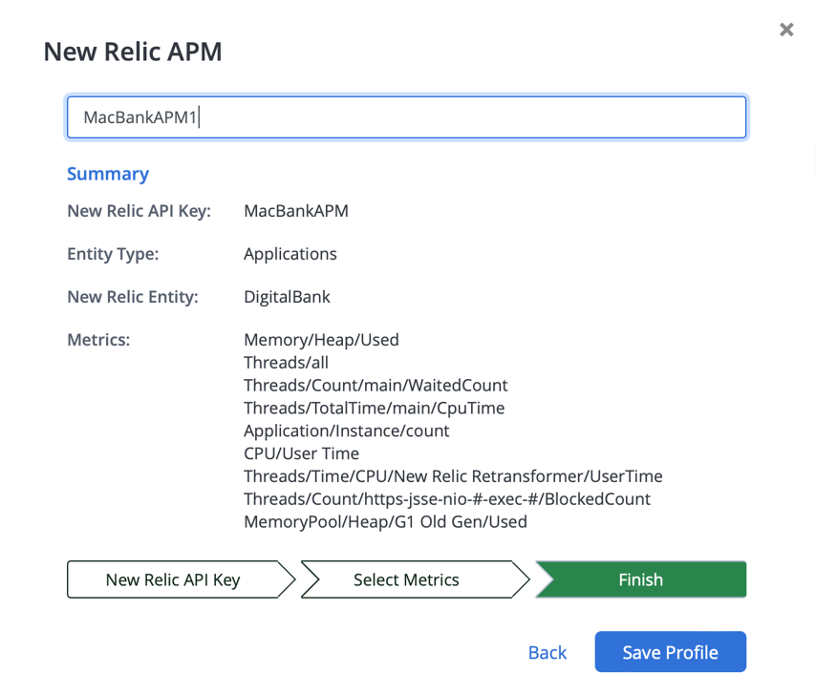Click the MacBankAPM API key value

(296, 211)
